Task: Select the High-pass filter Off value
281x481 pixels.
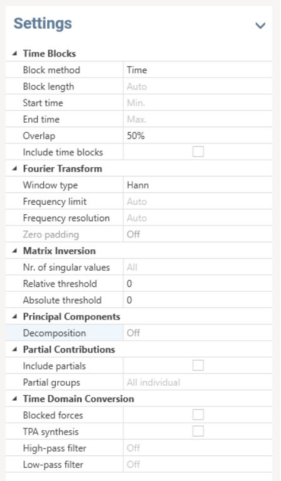Action: coord(198,448)
